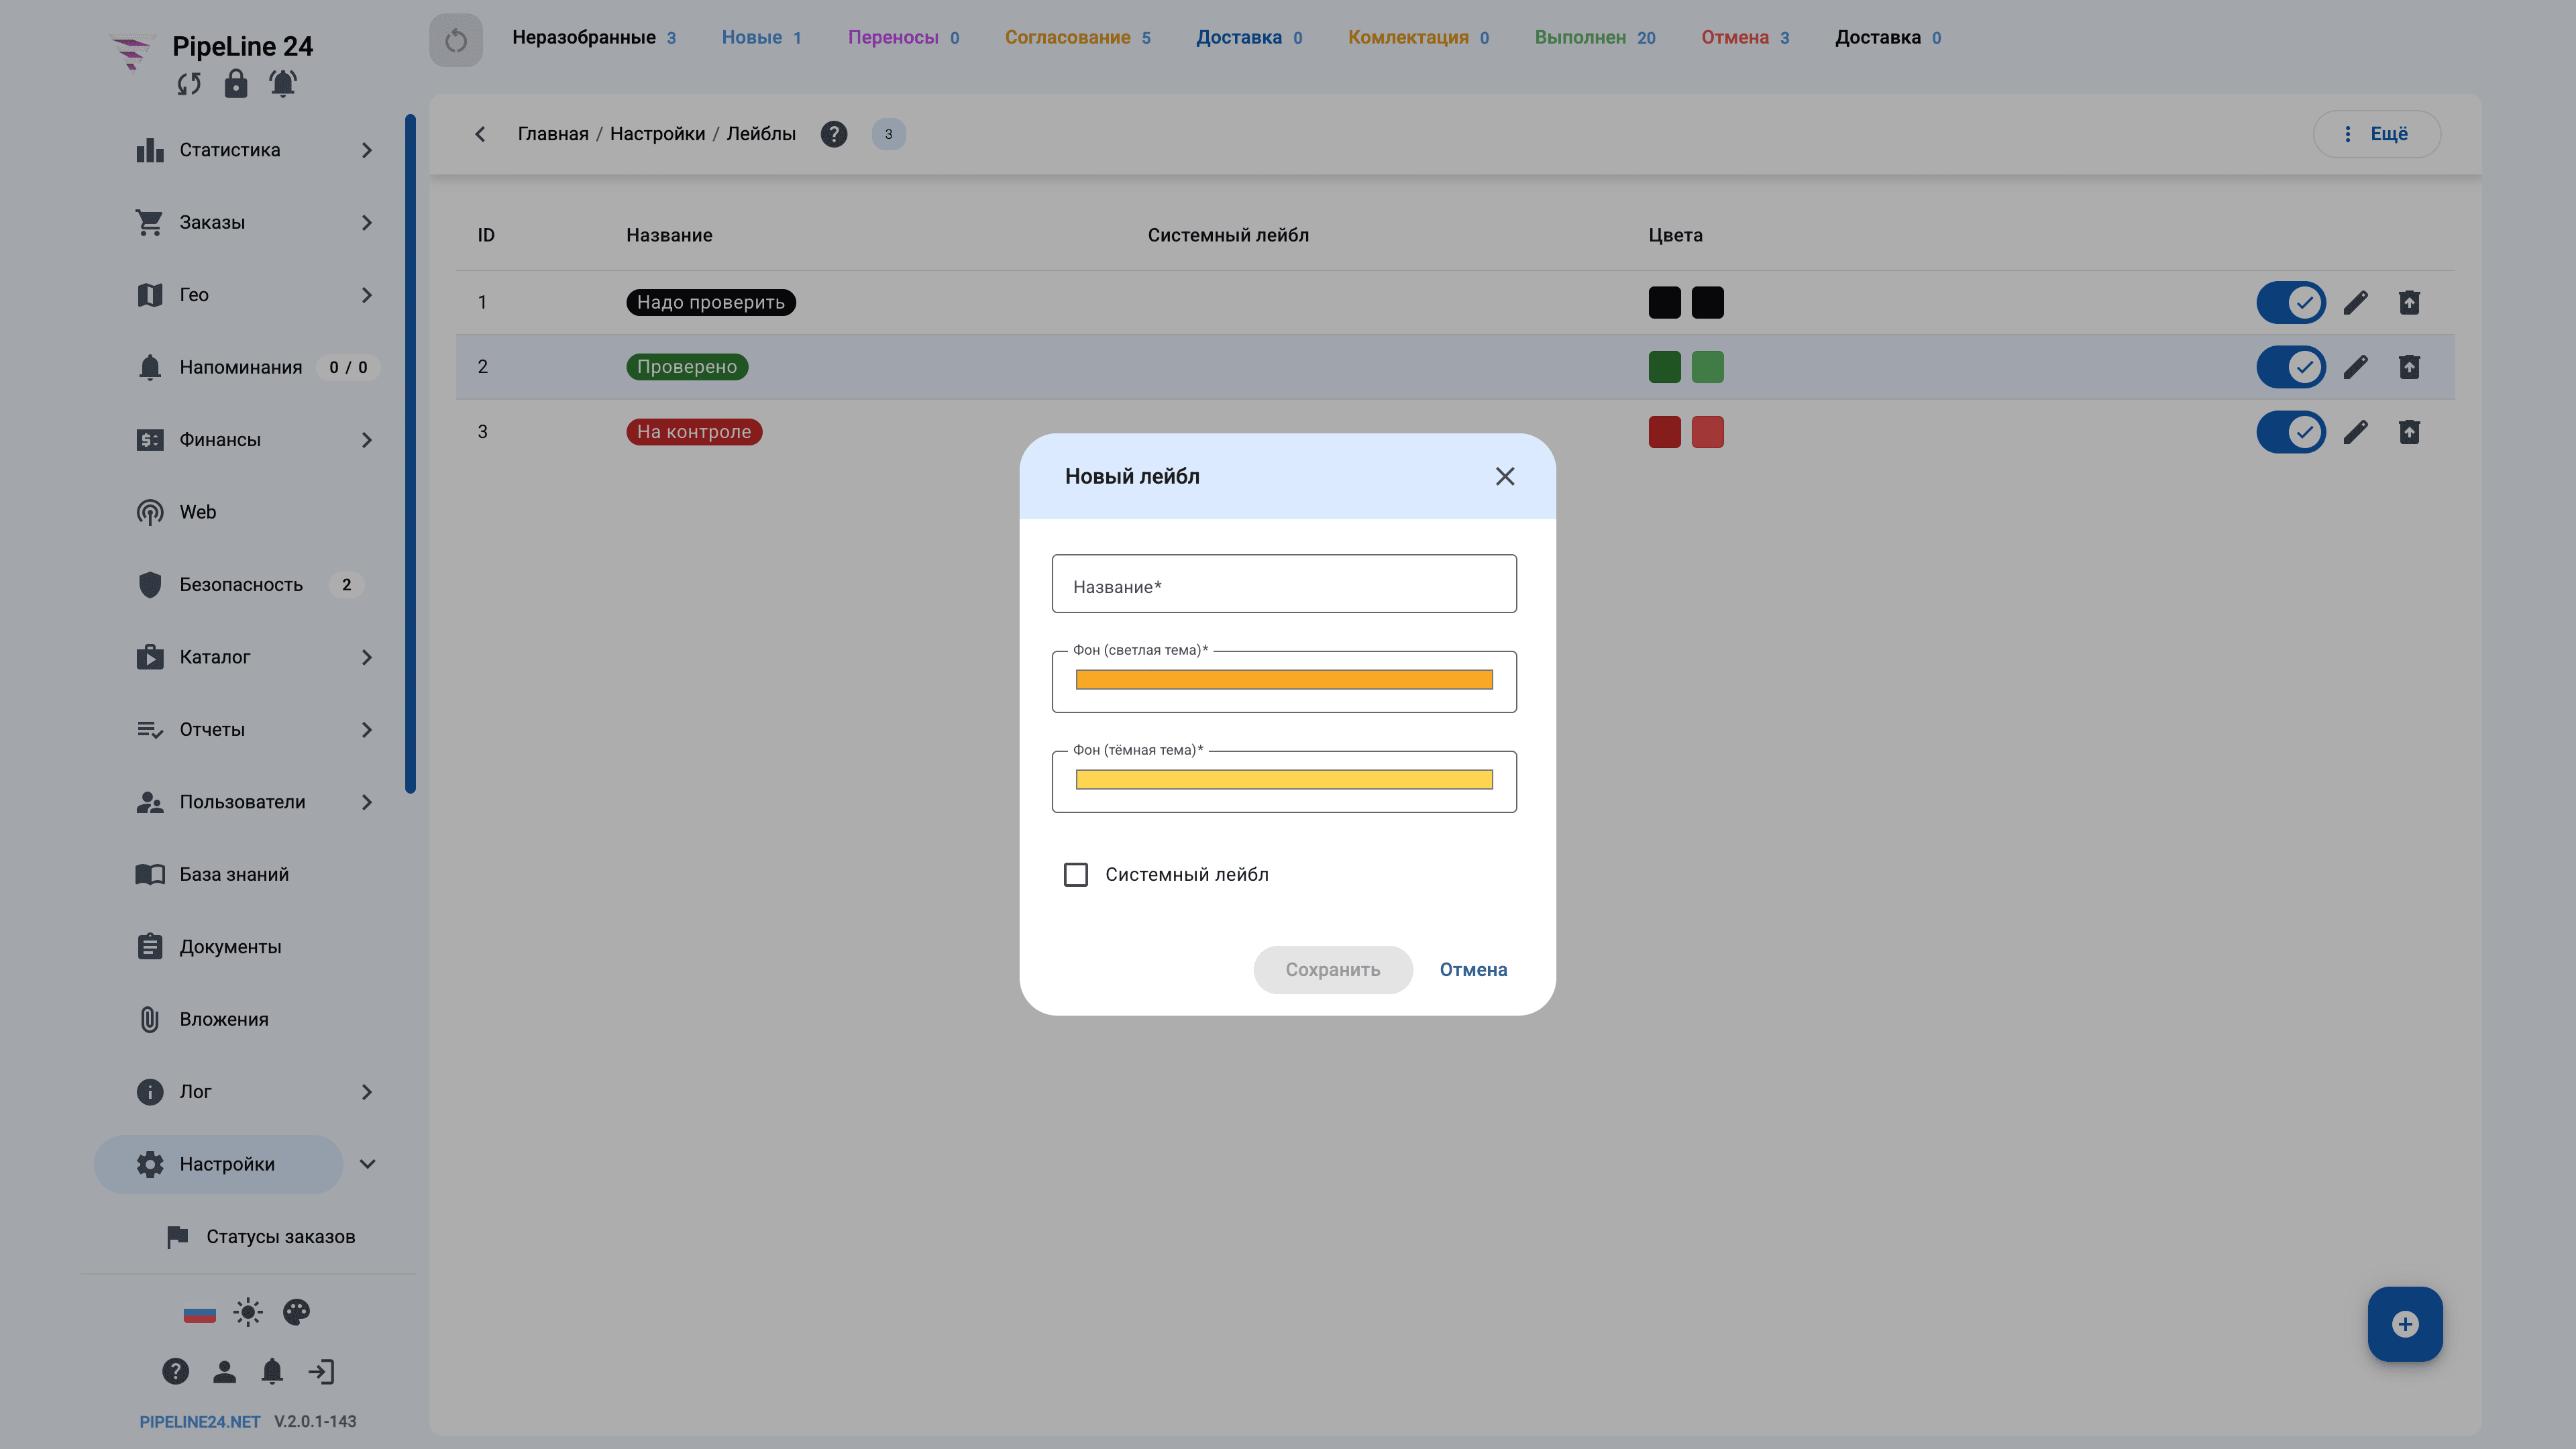Open the Ещё more options button
The image size is (2576, 1449).
click(2377, 134)
